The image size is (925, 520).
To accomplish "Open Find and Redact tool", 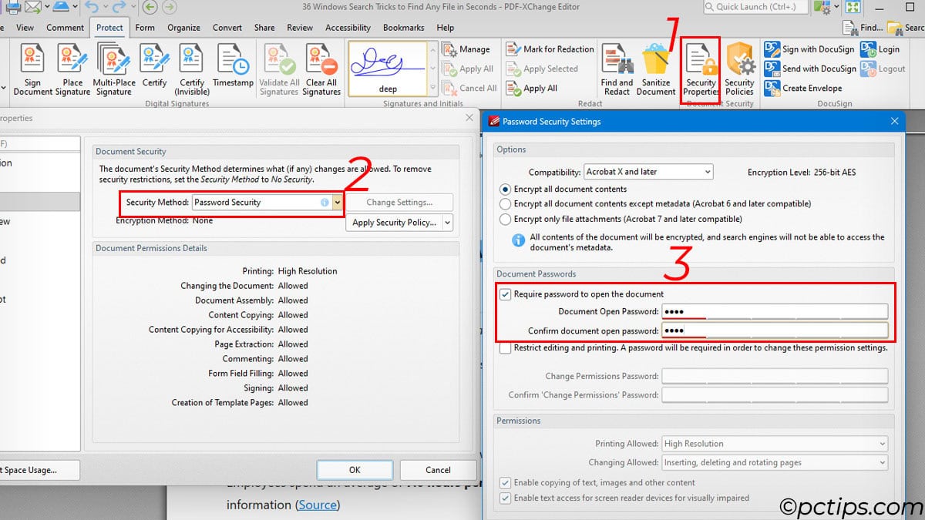I will [617, 69].
